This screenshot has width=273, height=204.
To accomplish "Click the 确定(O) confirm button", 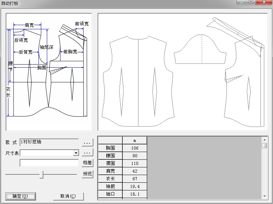I will click(x=21, y=196).
